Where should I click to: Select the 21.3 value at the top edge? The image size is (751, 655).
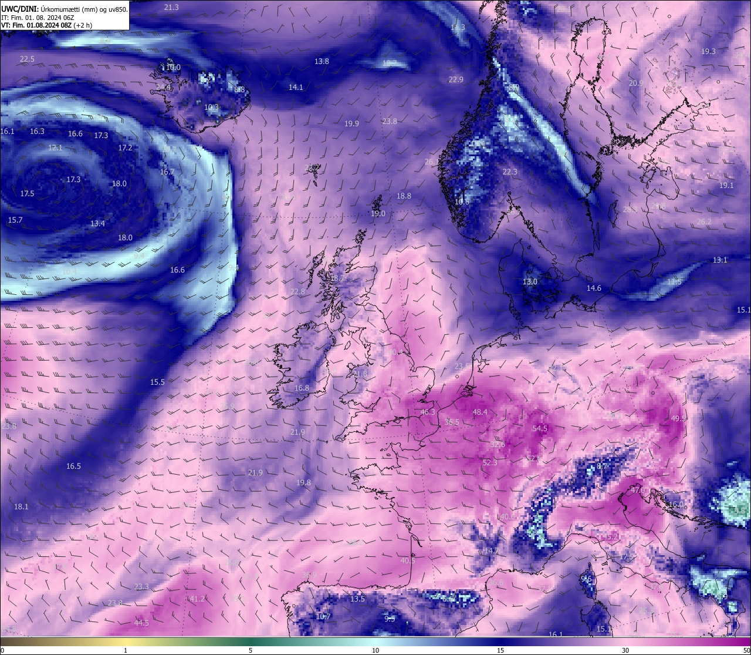pos(171,7)
